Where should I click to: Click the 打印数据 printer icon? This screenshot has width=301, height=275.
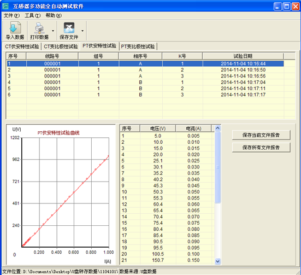[39, 28]
